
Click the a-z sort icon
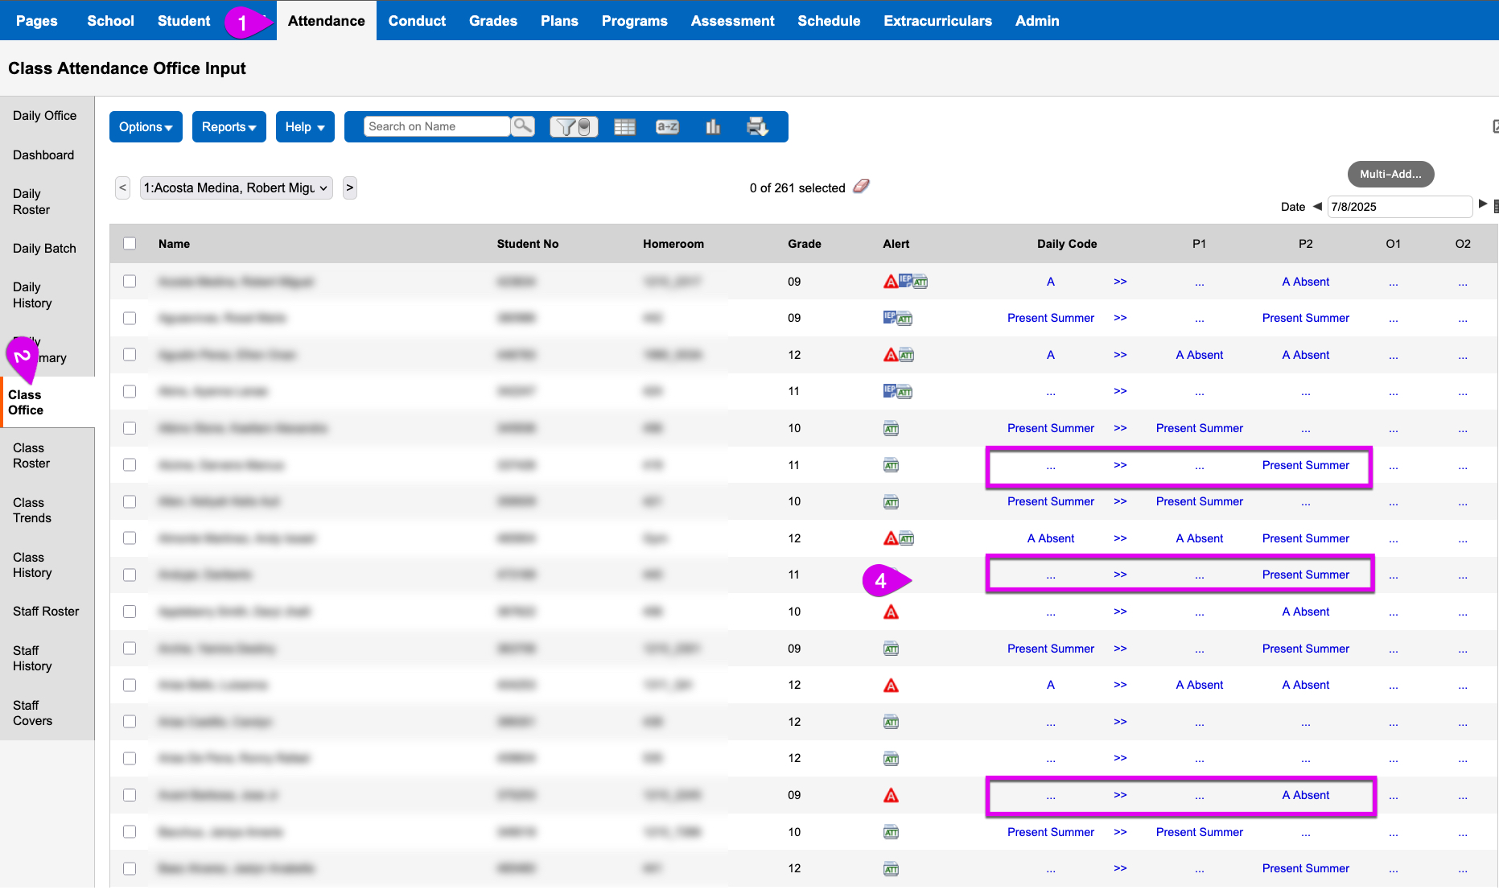(x=667, y=126)
